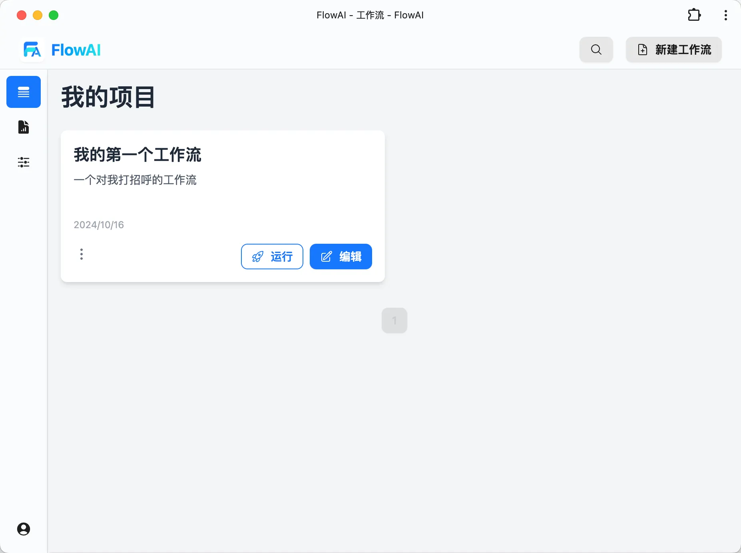Click the 我的第一个工作流 card title

tap(137, 155)
